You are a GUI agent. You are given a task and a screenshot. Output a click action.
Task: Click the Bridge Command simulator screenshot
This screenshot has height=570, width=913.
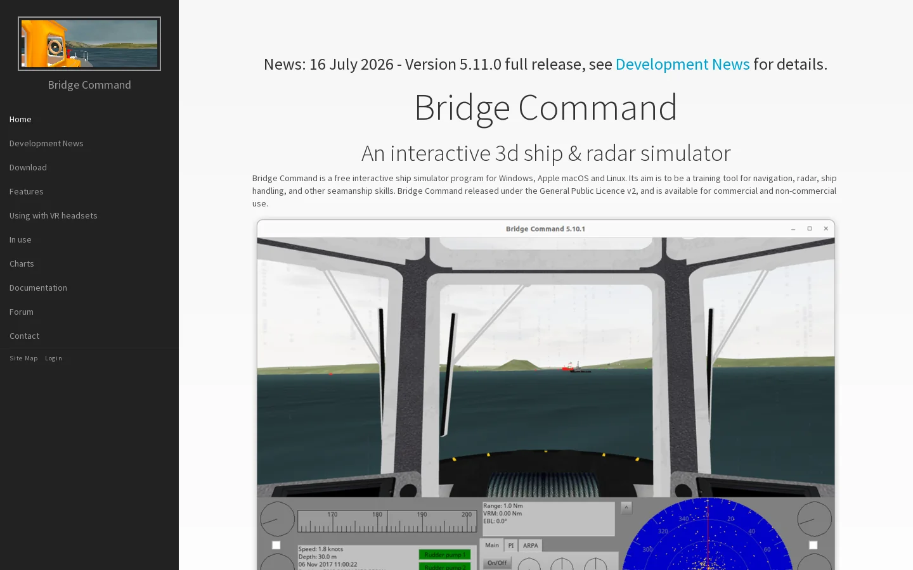pos(546,395)
